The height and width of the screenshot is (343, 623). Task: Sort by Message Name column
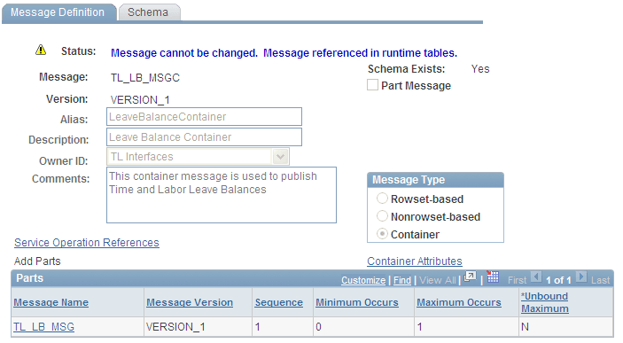point(51,302)
